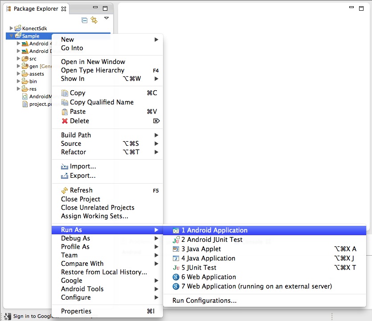The width and height of the screenshot is (372, 321).
Task: Expand the gen folder arrow
Action: (x=18, y=66)
